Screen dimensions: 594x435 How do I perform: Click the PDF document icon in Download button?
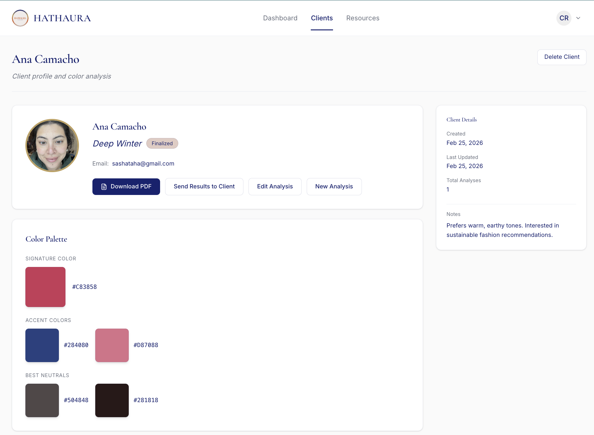104,187
